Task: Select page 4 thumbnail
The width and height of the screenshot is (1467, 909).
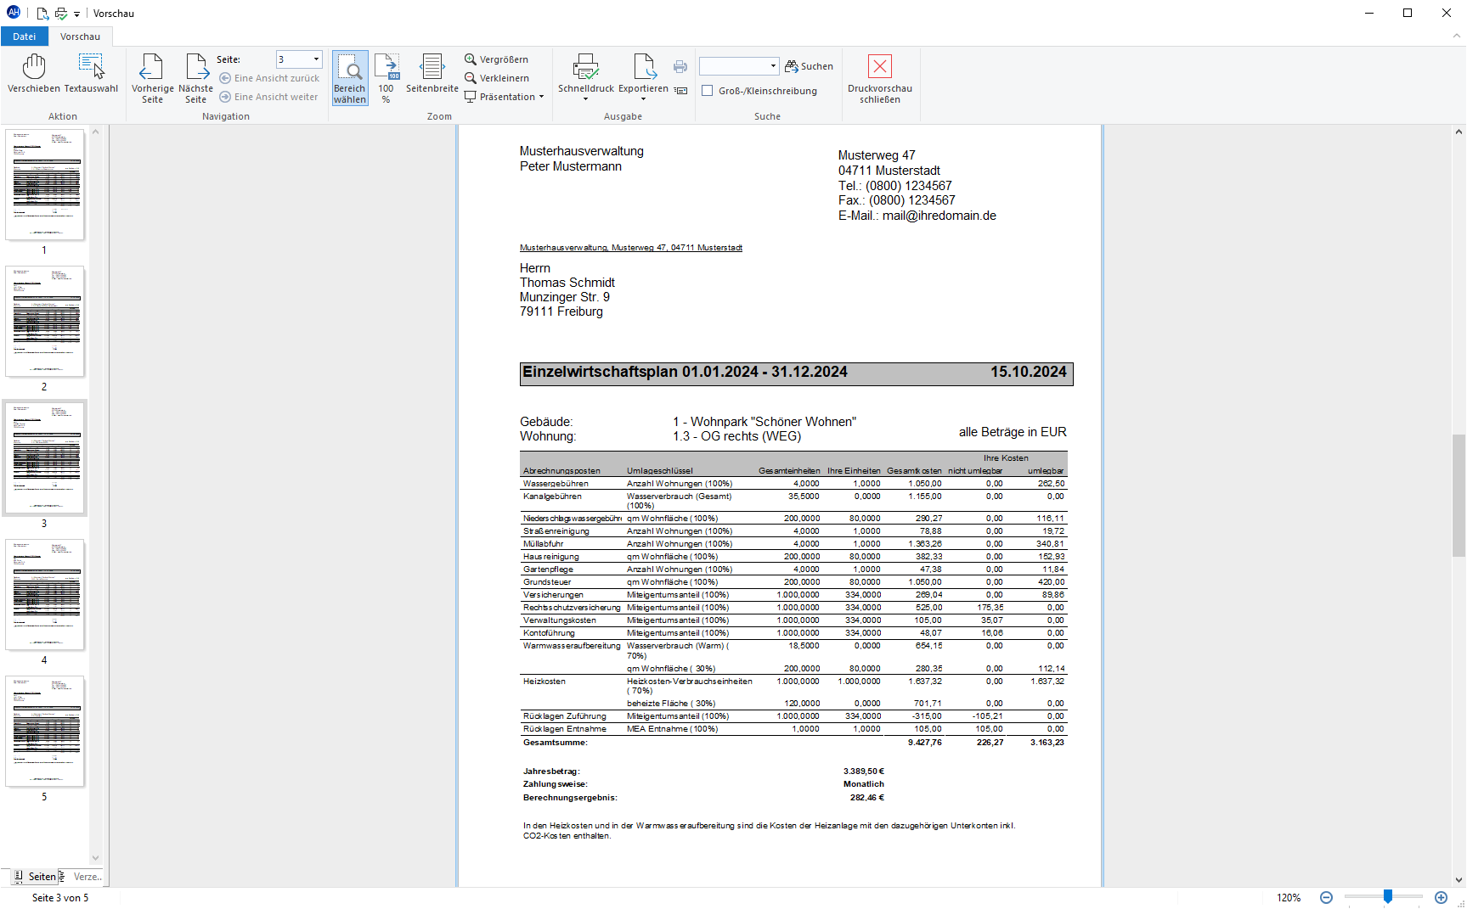Action: [45, 595]
